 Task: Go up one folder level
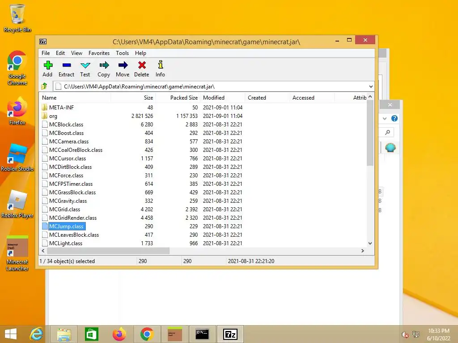coord(44,86)
